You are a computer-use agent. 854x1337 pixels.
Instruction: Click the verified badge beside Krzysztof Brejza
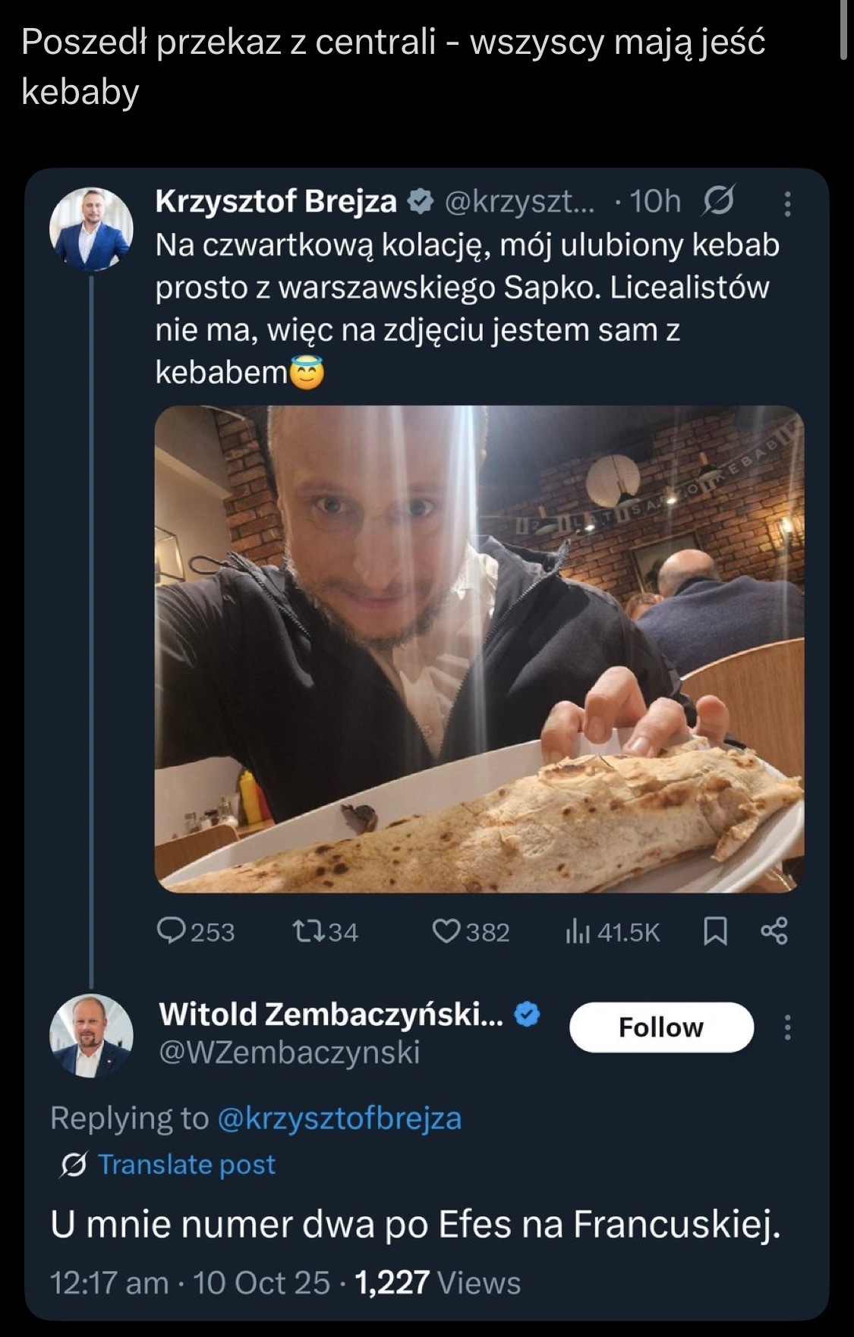(x=421, y=201)
